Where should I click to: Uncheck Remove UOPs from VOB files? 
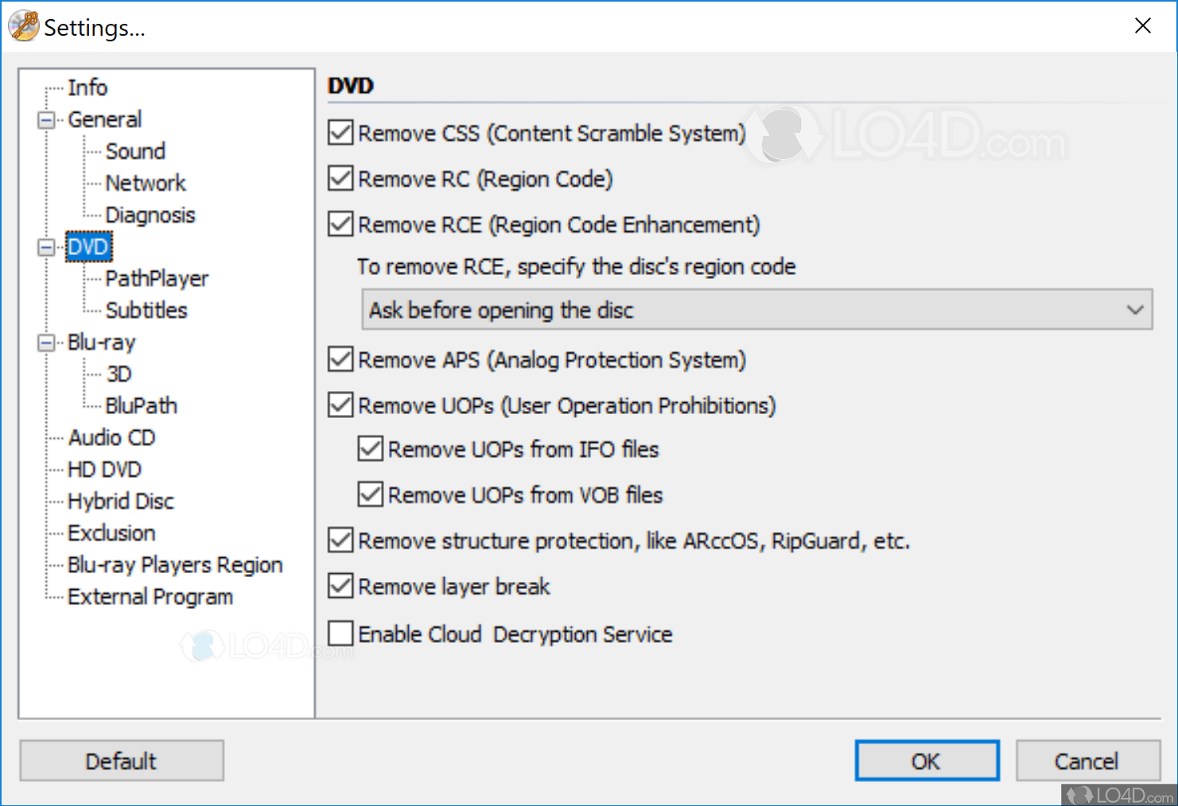371,495
